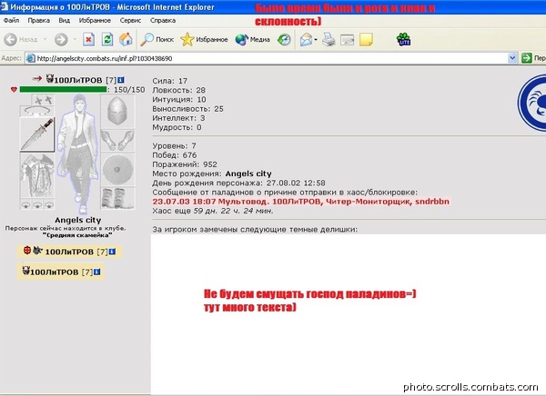
Task: Open the Правка menu
Action: (38, 20)
